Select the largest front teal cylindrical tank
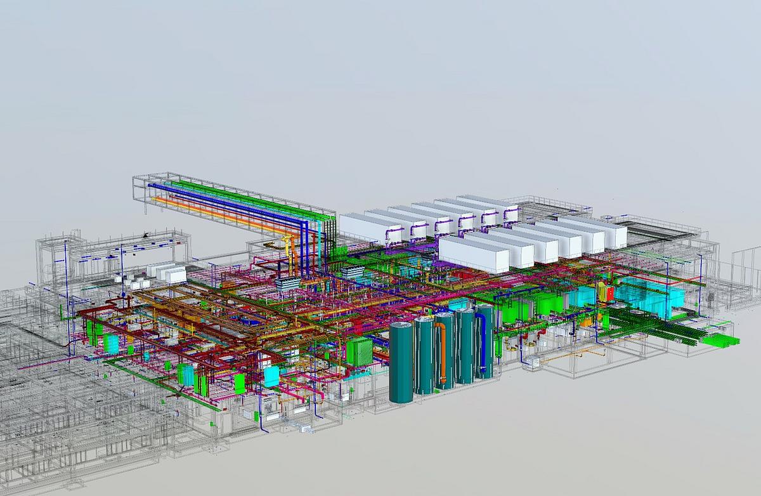This screenshot has height=496, width=761. pyautogui.click(x=401, y=363)
